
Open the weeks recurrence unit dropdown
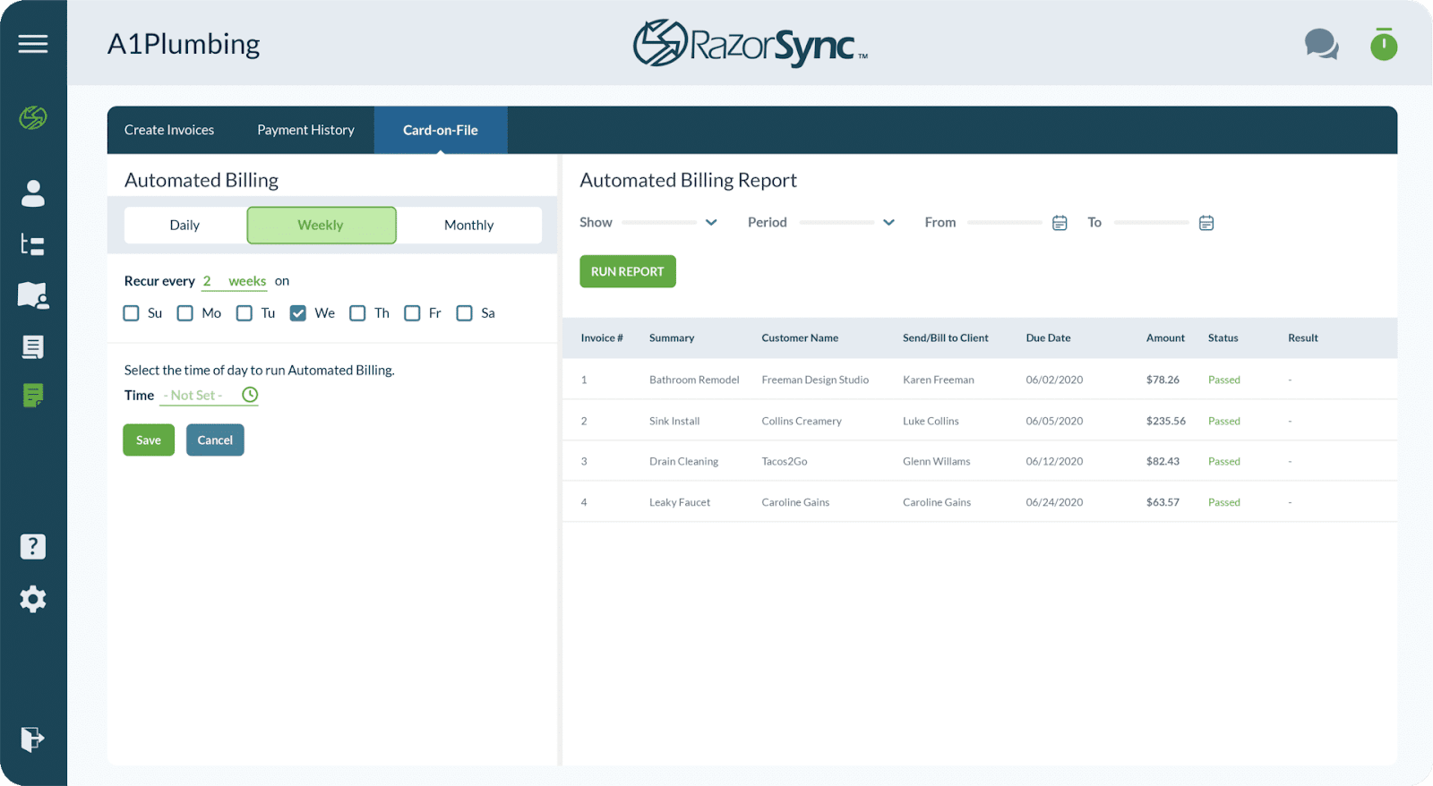click(x=247, y=281)
